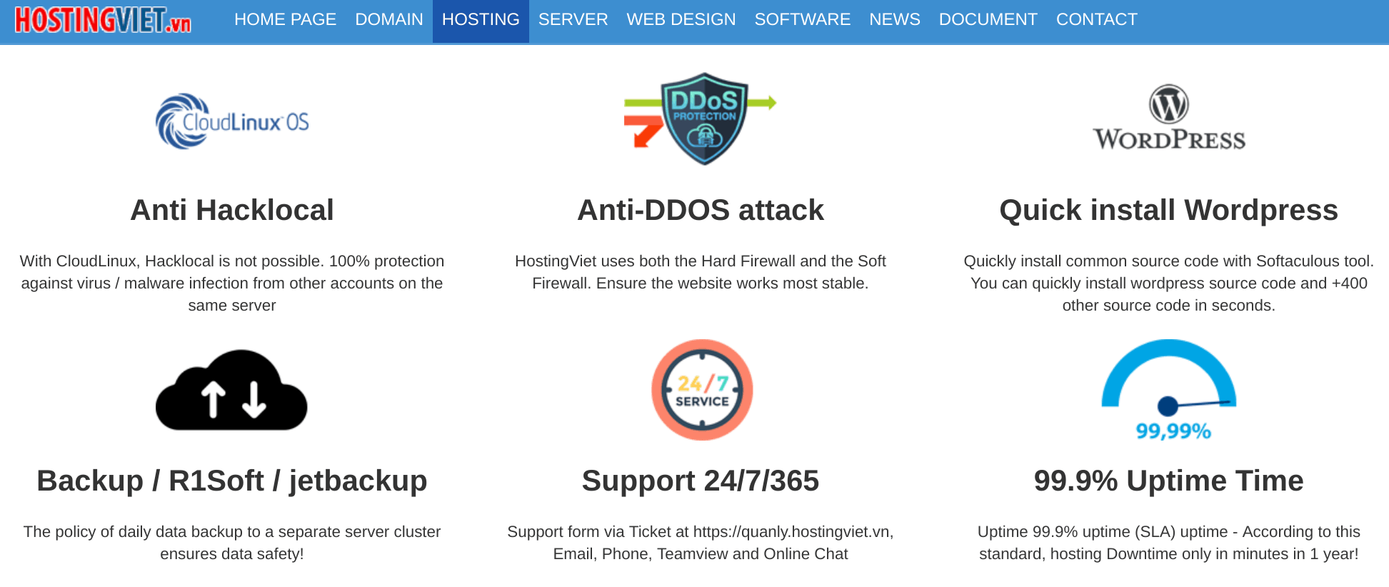Open the DOCUMENT menu item
The width and height of the screenshot is (1389, 587).
[x=988, y=20]
